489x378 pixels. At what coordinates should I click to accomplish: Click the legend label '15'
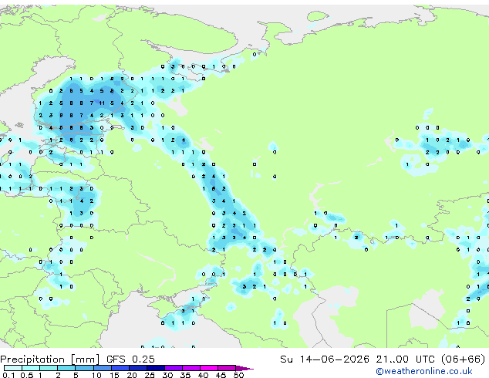tap(114, 375)
